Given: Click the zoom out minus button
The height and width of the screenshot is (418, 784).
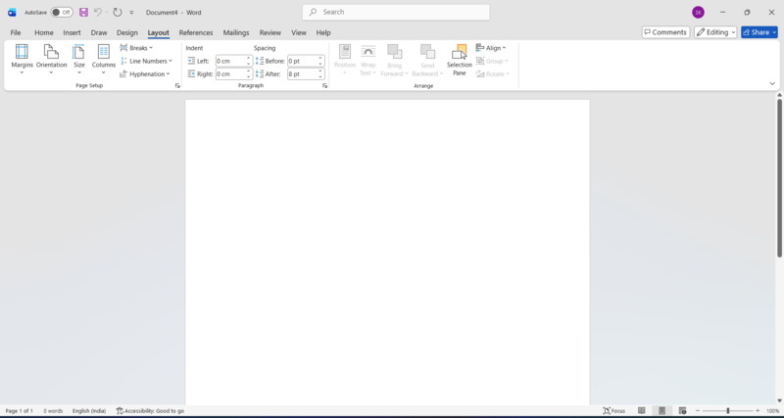Looking at the screenshot, I should tap(698, 411).
